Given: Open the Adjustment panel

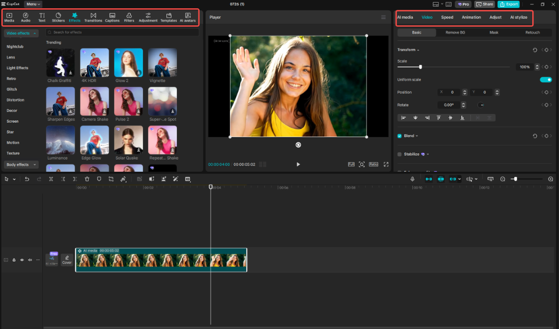Looking at the screenshot, I should (x=148, y=17).
